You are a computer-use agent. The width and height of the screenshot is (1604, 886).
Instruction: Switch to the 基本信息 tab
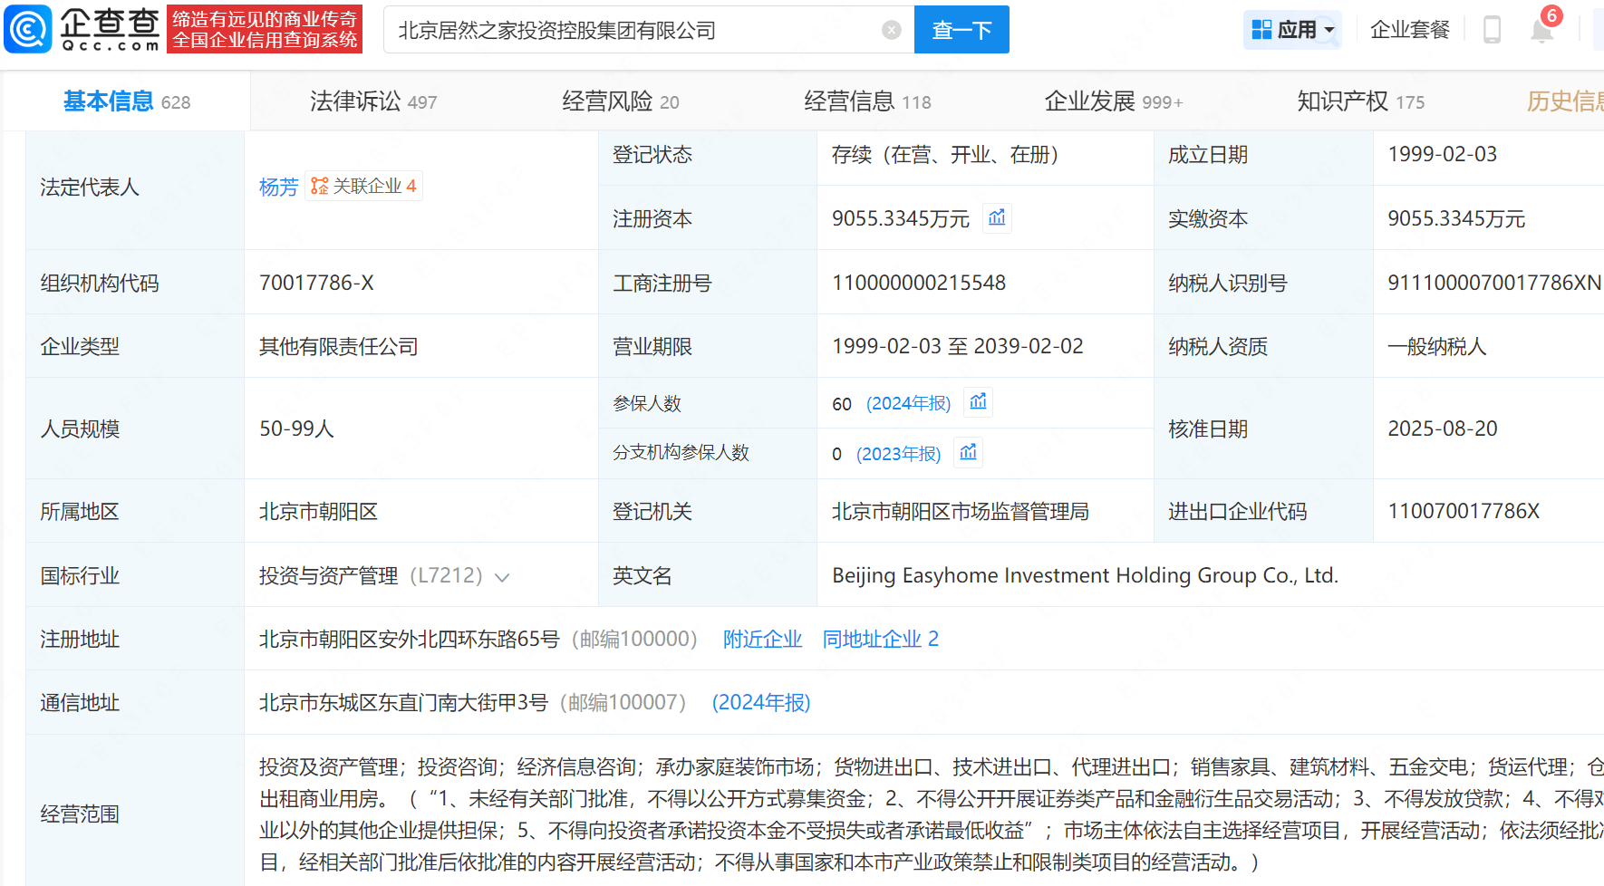pos(127,101)
